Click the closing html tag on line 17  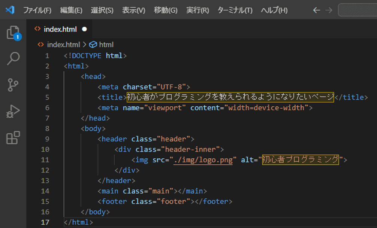[x=78, y=222]
